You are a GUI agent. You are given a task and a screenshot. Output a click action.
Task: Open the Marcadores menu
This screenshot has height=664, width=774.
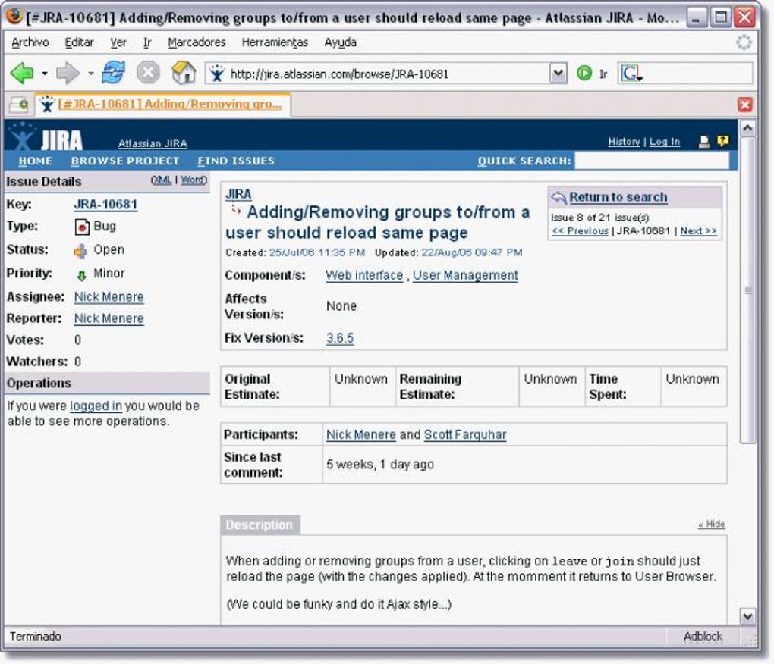[x=197, y=42]
